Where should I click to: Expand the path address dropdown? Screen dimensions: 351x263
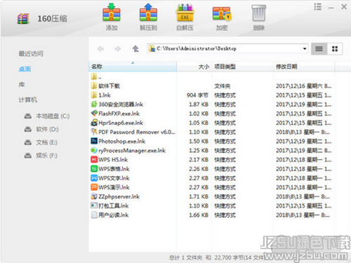[x=305, y=49]
